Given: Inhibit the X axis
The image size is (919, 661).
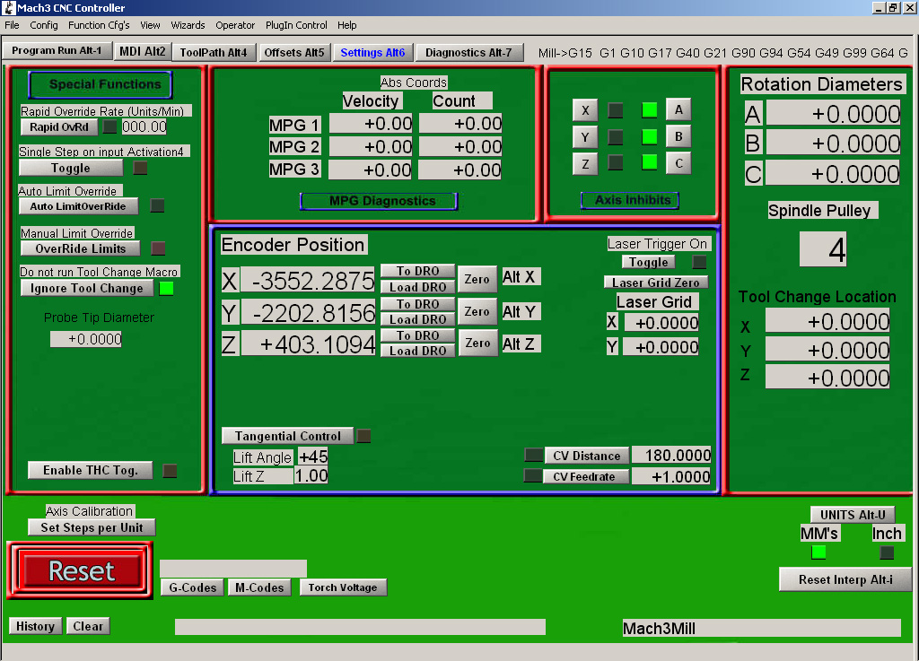Looking at the screenshot, I should [x=585, y=110].
